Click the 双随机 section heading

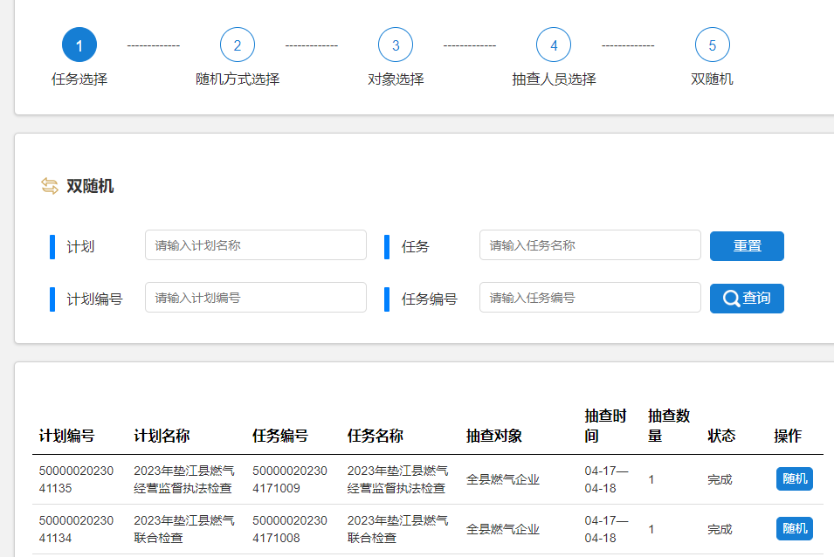(90, 186)
